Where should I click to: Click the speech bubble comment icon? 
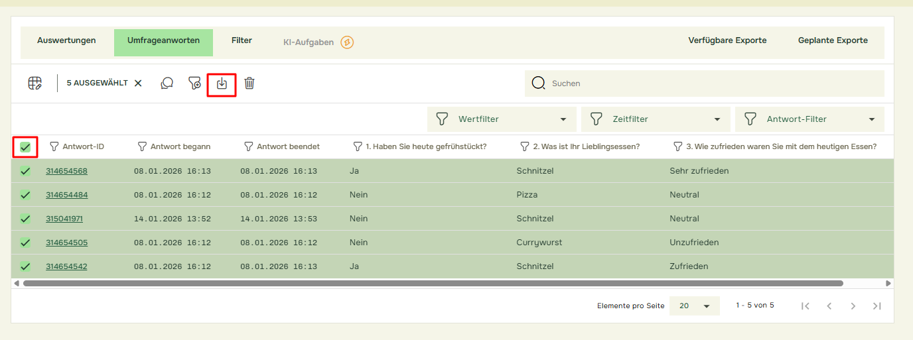167,84
